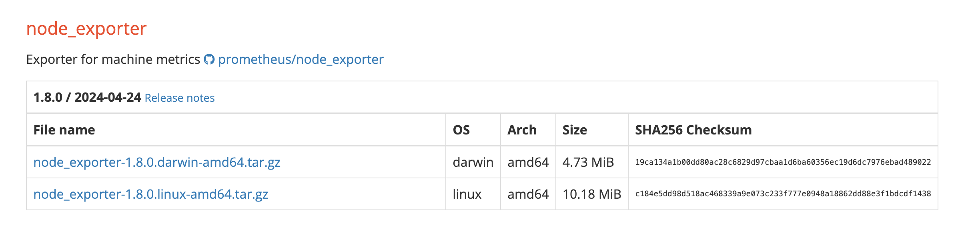Screen dimensions: 954x233
Task: Select the darwin SHA256 checksum text
Action: point(783,162)
